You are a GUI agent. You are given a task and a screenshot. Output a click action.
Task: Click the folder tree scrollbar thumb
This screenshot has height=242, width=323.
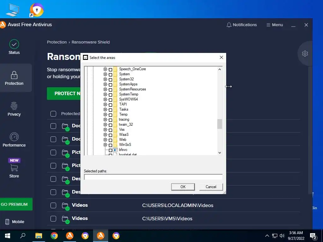(x=220, y=124)
